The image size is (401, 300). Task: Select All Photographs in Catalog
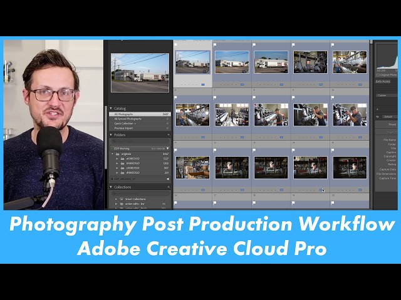pyautogui.click(x=140, y=114)
